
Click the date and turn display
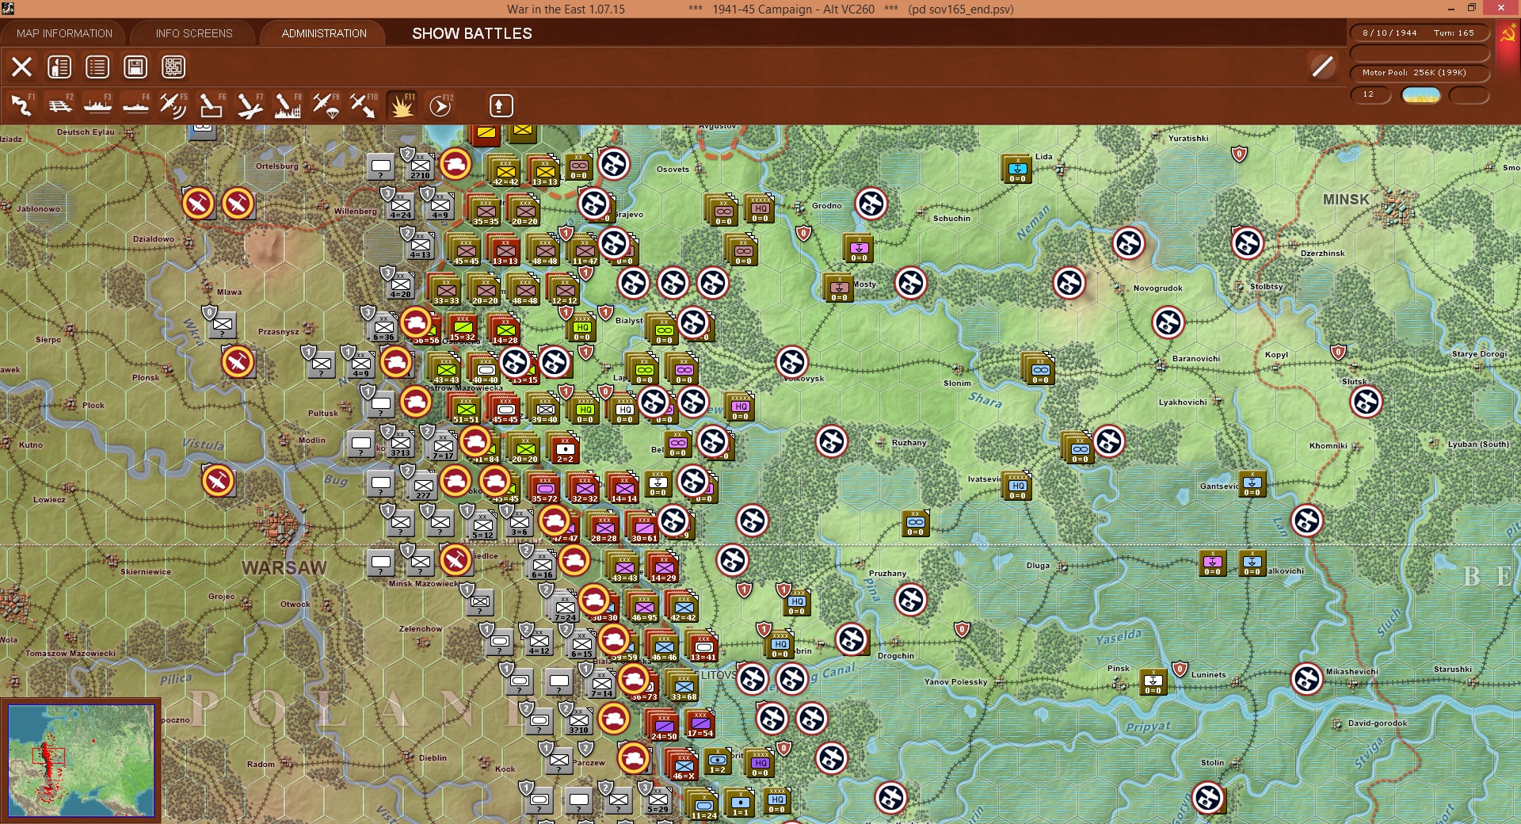tap(1420, 33)
